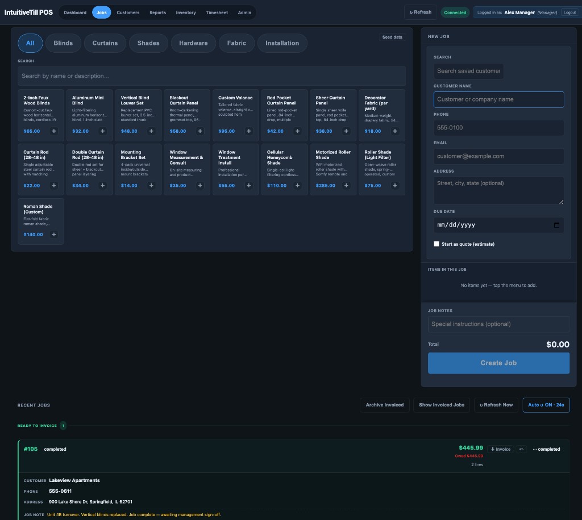Log out via Logout button
This screenshot has height=520, width=582.
569,12
